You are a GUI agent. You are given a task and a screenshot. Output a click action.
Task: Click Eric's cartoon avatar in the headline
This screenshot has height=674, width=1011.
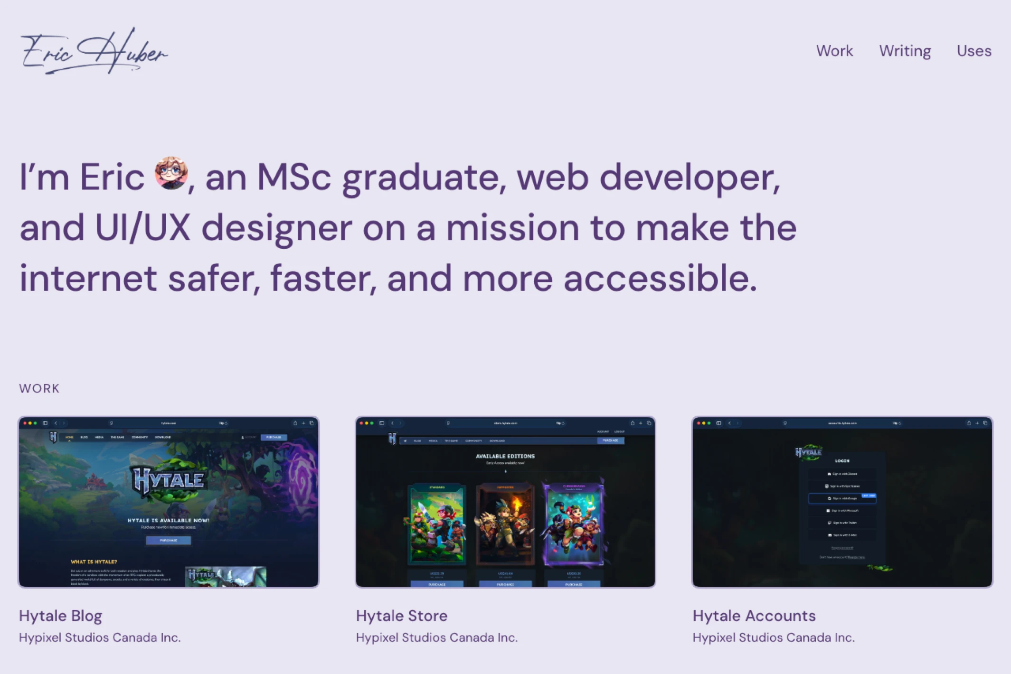click(171, 173)
